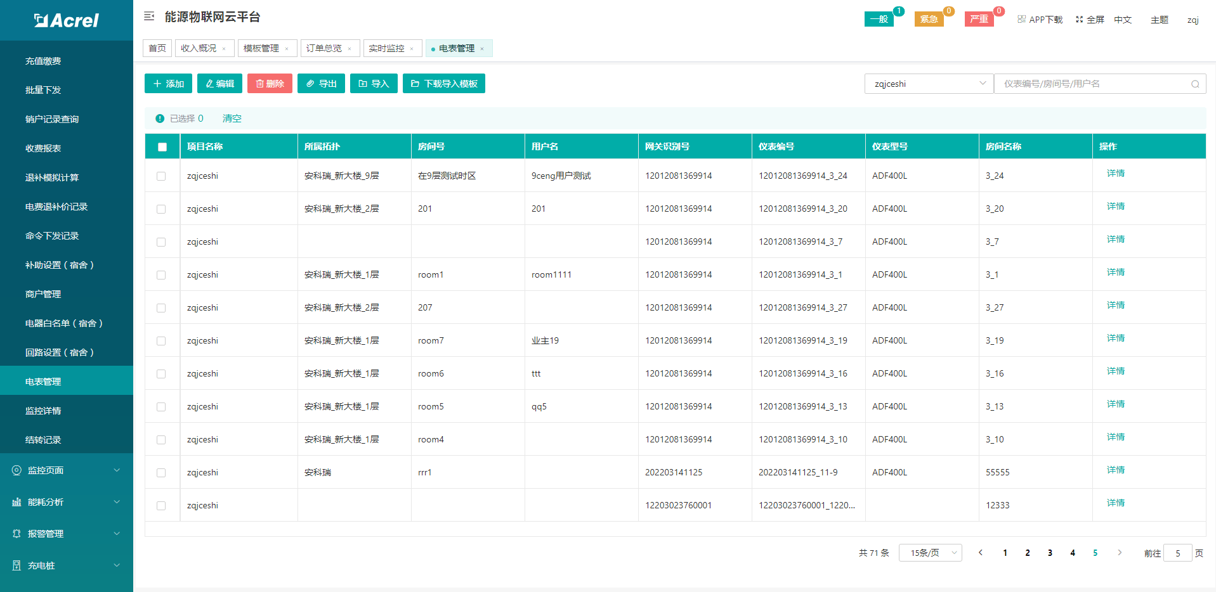Click the red 删除 button

270,84
